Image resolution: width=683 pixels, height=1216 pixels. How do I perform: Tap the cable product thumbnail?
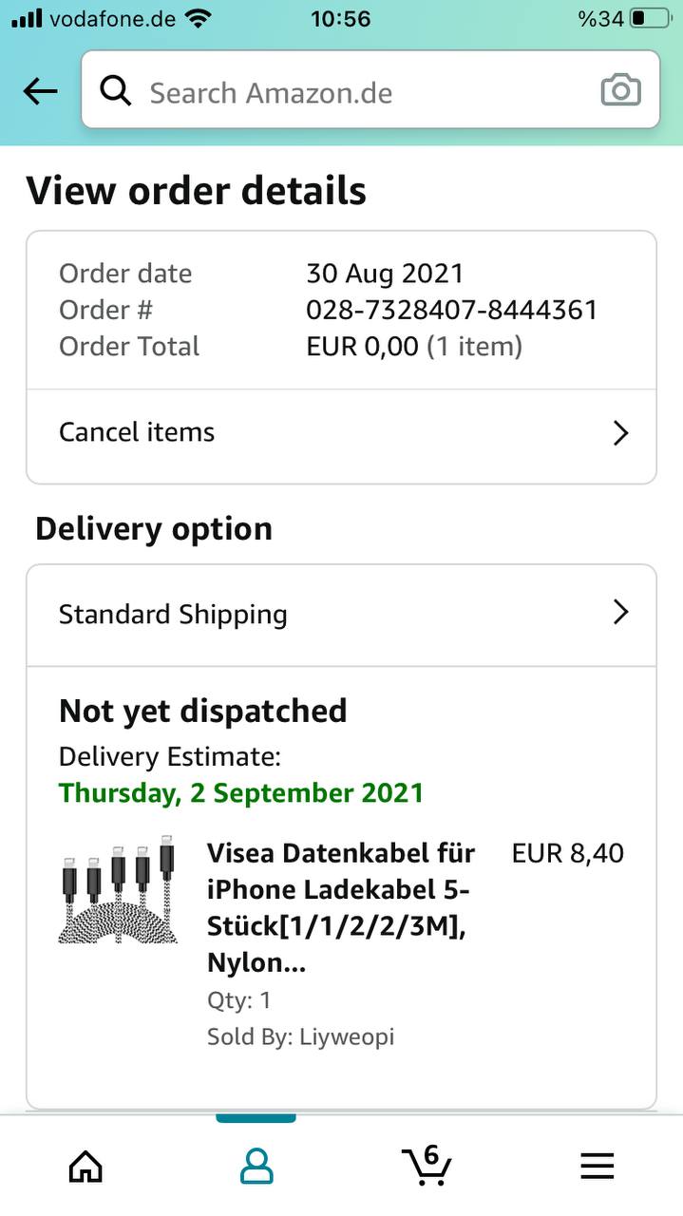pyautogui.click(x=118, y=893)
